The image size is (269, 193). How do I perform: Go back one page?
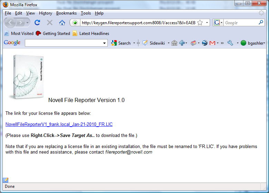[x=10, y=22]
